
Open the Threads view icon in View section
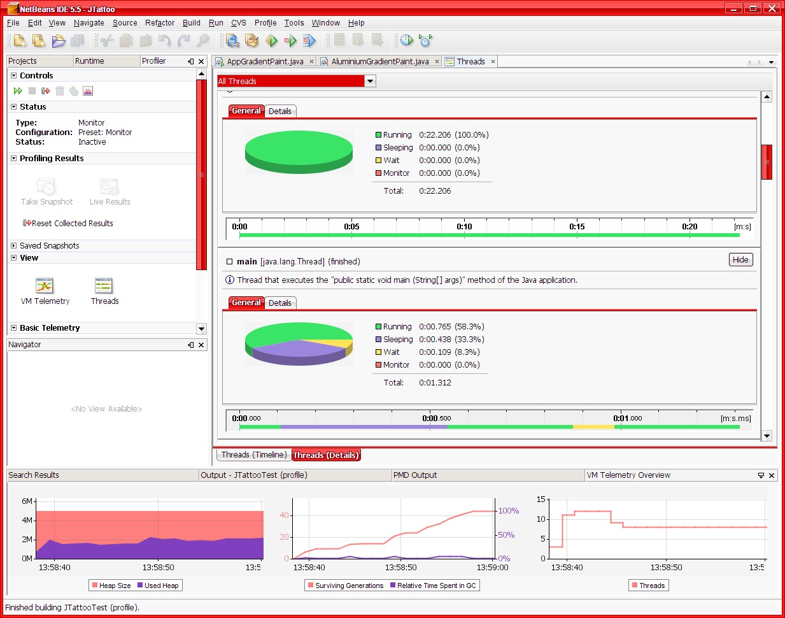click(104, 285)
